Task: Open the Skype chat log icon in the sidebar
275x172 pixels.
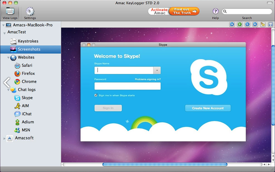Action: [17, 98]
